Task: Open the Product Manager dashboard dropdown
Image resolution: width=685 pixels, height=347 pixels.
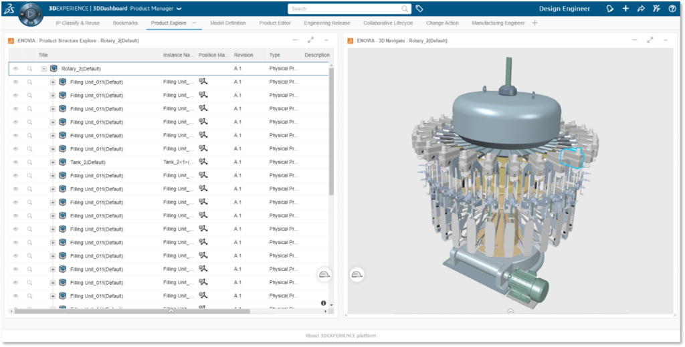Action: pos(179,9)
